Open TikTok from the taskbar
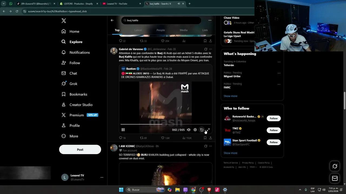The image size is (346, 194). (x=217, y=190)
